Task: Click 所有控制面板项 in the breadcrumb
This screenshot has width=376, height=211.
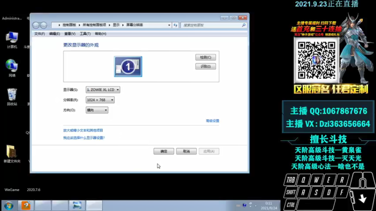Action: pyautogui.click(x=94, y=25)
